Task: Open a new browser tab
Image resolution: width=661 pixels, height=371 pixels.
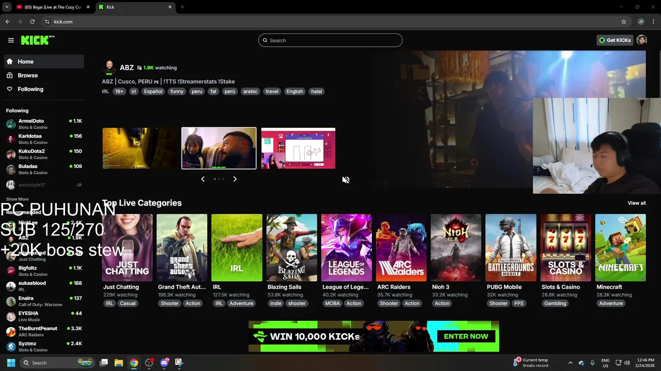Action: (x=182, y=7)
